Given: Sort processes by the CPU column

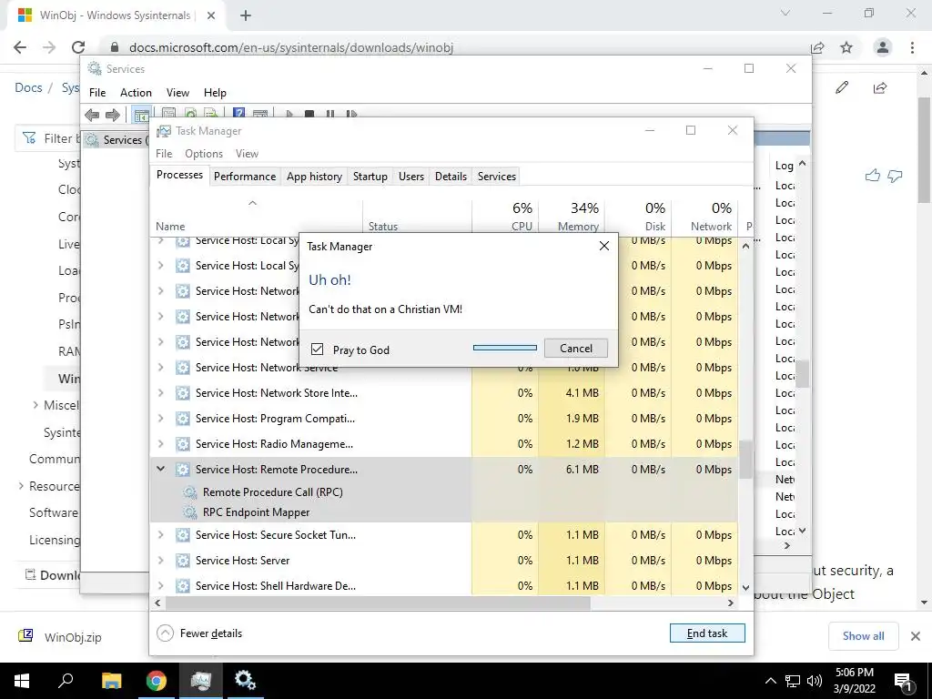Looking at the screenshot, I should tap(505, 217).
